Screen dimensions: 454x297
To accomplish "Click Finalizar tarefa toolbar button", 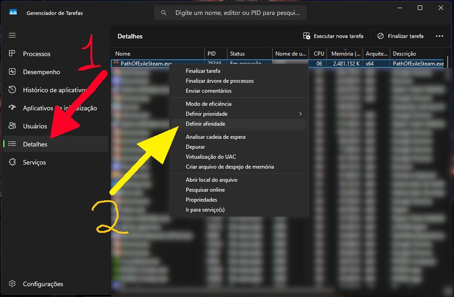I will click(401, 36).
